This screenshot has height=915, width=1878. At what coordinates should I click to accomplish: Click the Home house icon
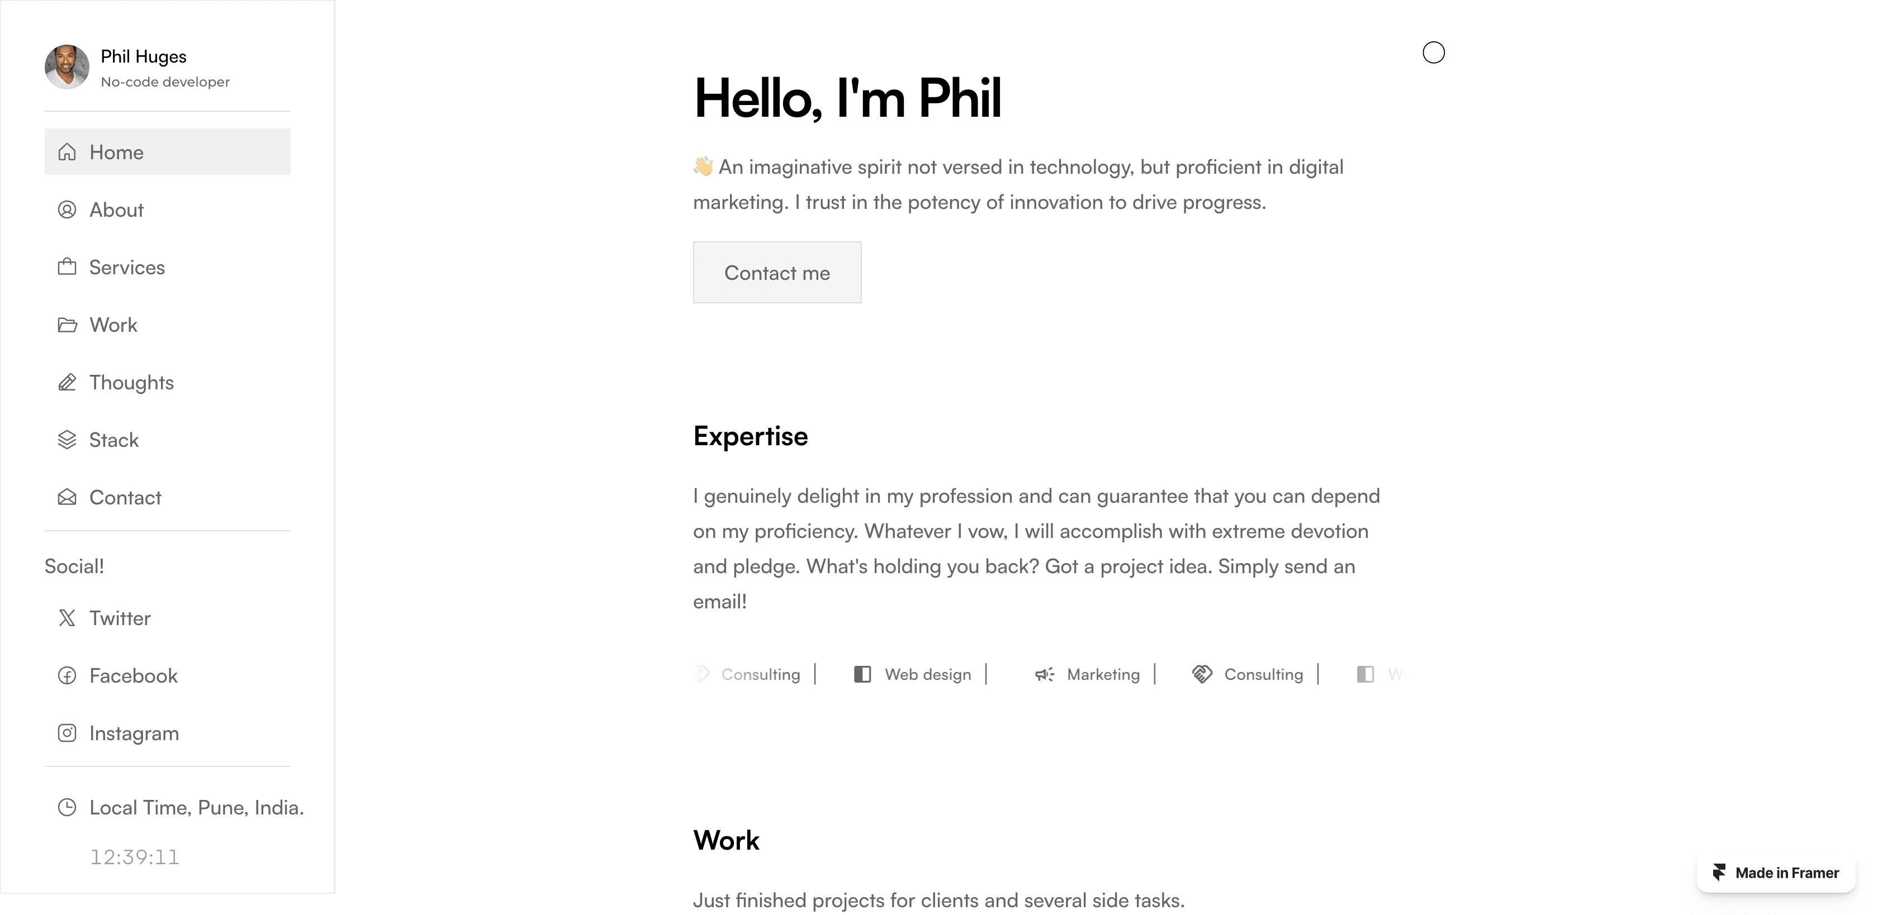pos(67,151)
